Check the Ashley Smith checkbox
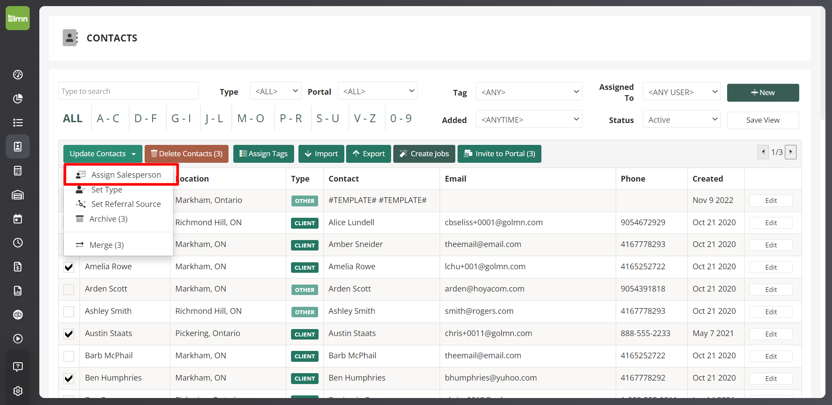The height and width of the screenshot is (405, 832). [69, 312]
